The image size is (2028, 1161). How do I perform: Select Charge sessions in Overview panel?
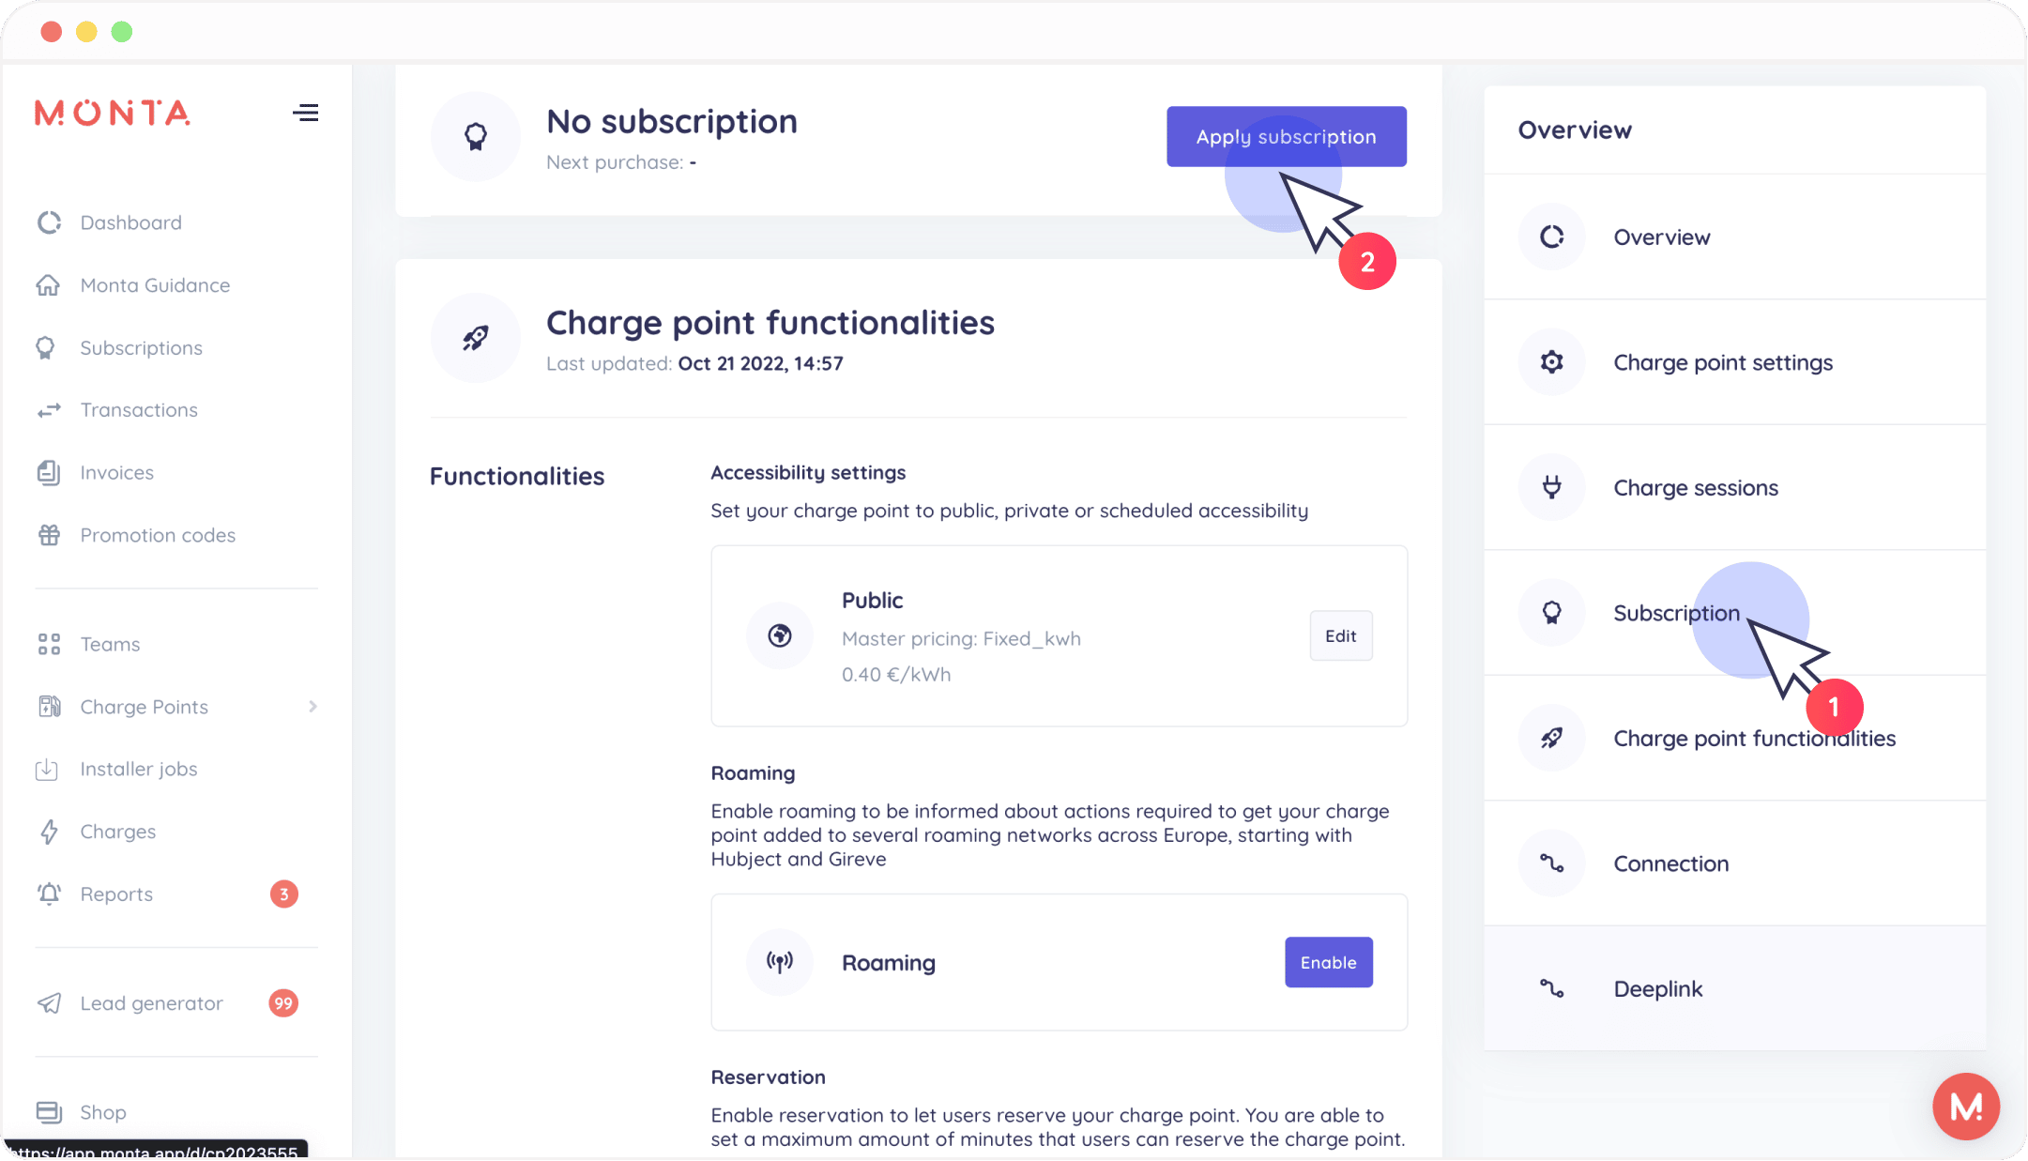point(1734,487)
